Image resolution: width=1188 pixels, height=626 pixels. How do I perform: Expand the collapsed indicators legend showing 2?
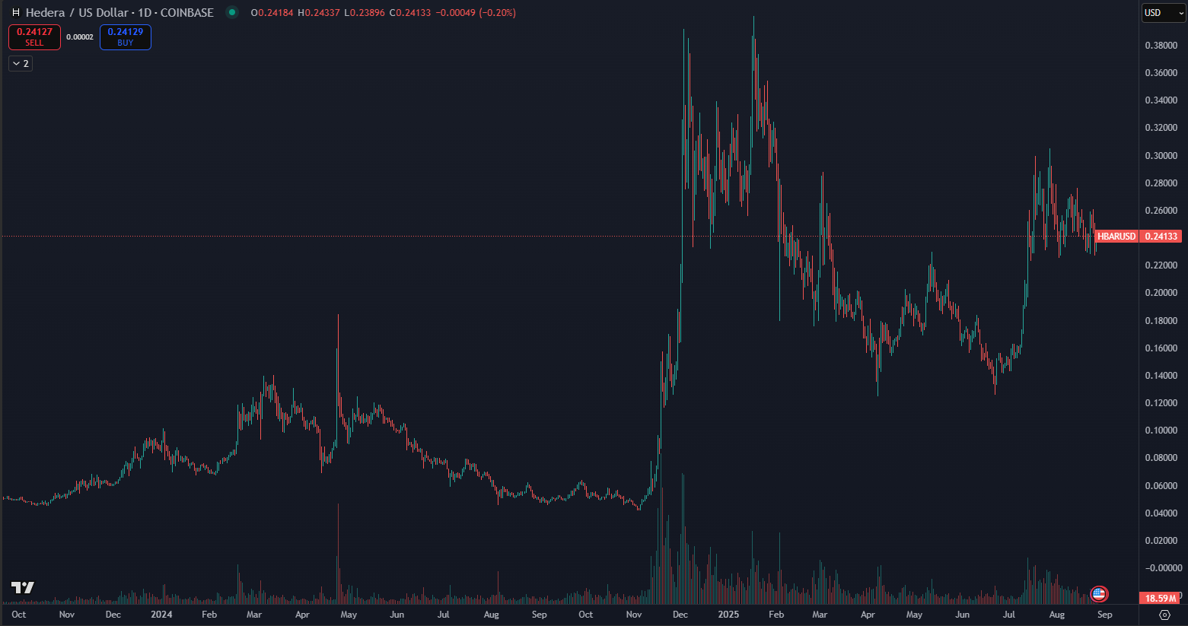[21, 64]
